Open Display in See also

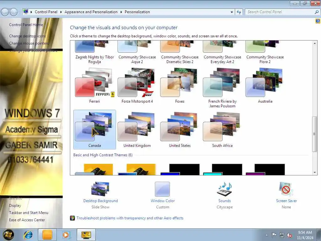pos(15,205)
